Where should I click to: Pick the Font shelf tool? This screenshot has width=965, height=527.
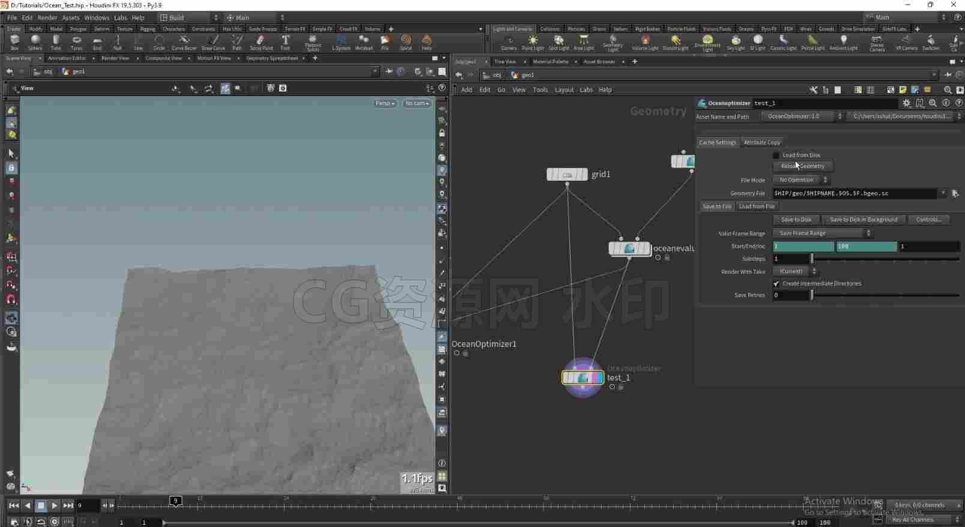(x=285, y=42)
